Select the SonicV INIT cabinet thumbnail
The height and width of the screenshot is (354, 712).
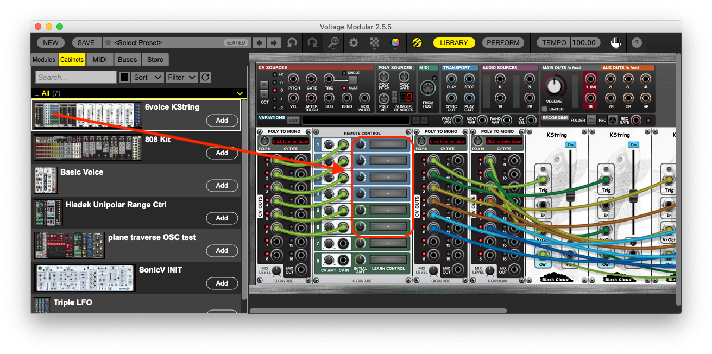(85, 278)
